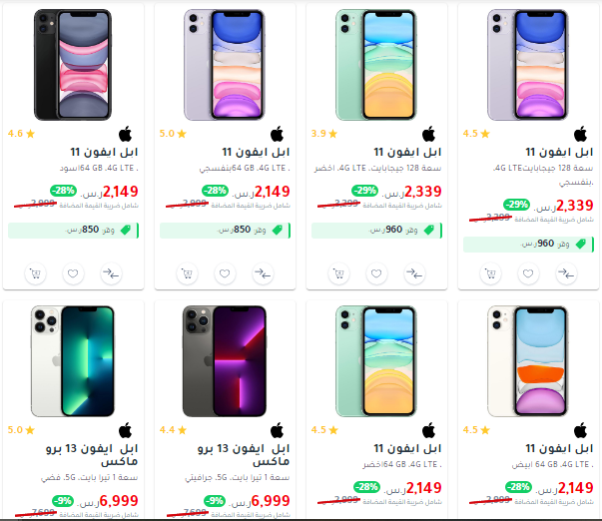The image size is (602, 521).
Task: Compare the purple 64GB iPhone 11
Action: [263, 274]
